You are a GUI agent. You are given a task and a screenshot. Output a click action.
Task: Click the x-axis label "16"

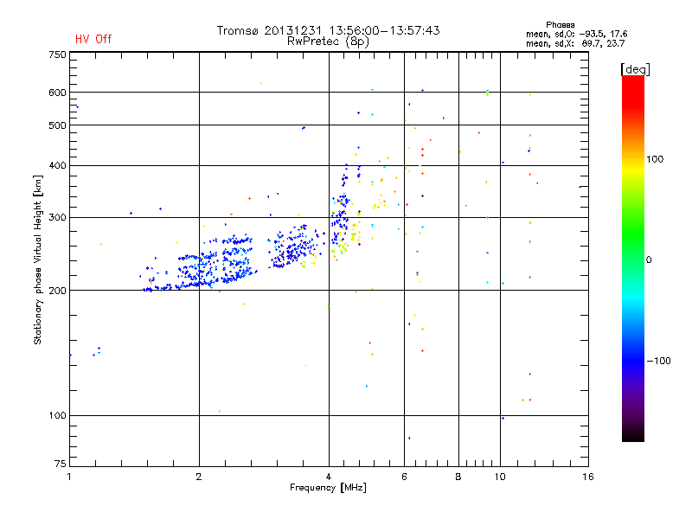[588, 477]
